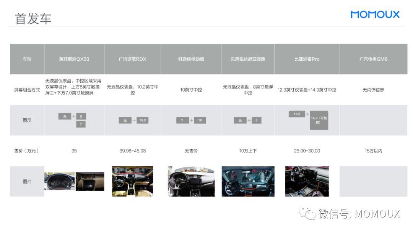Select the price 25.00-30.00
The height and width of the screenshot is (232, 413).
pyautogui.click(x=307, y=151)
